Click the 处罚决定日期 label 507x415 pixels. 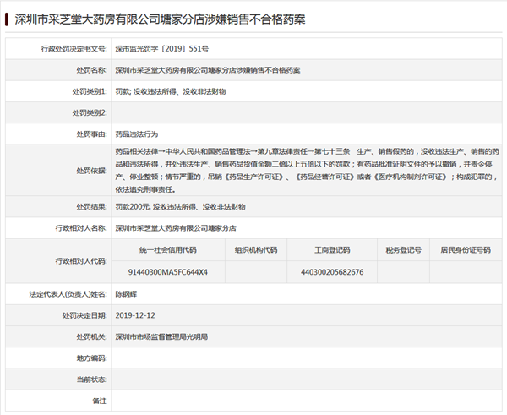click(x=84, y=315)
